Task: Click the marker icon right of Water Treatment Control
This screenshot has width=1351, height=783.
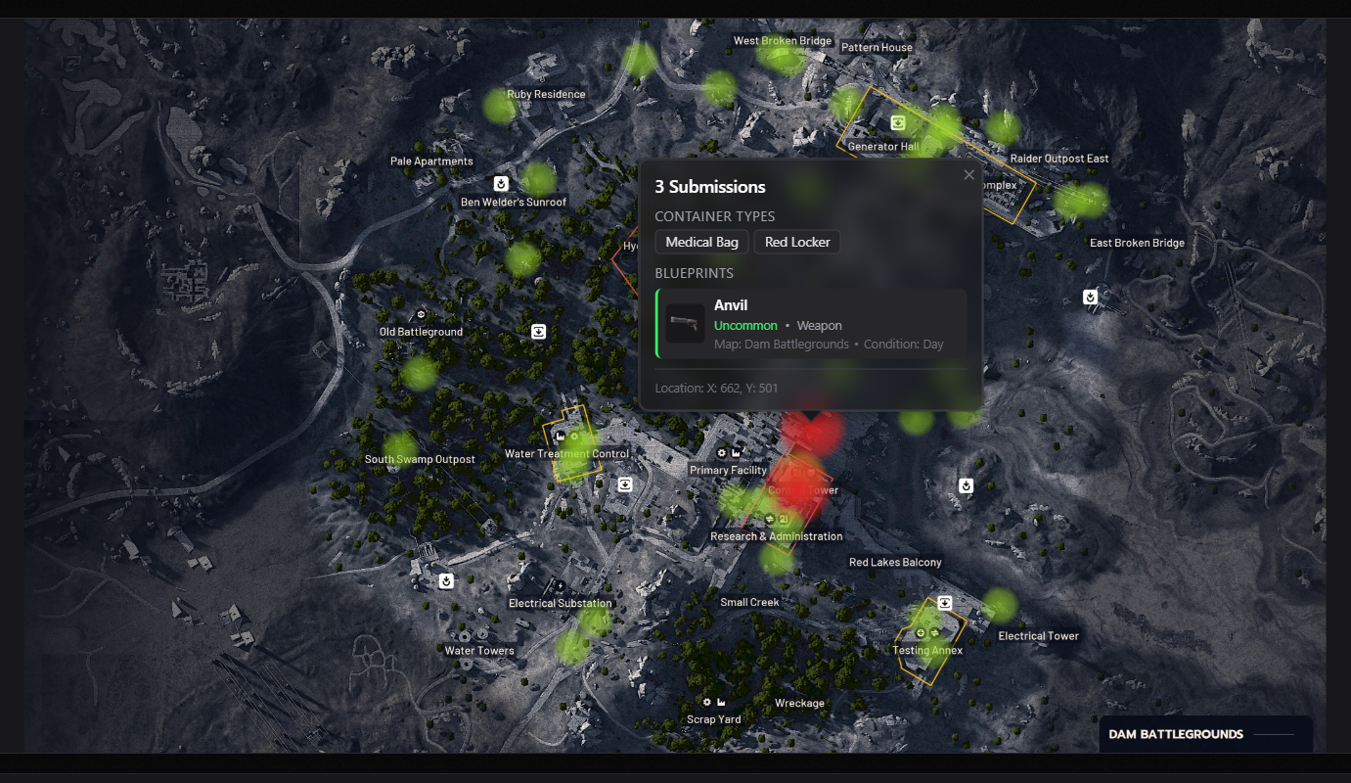Action: (625, 484)
